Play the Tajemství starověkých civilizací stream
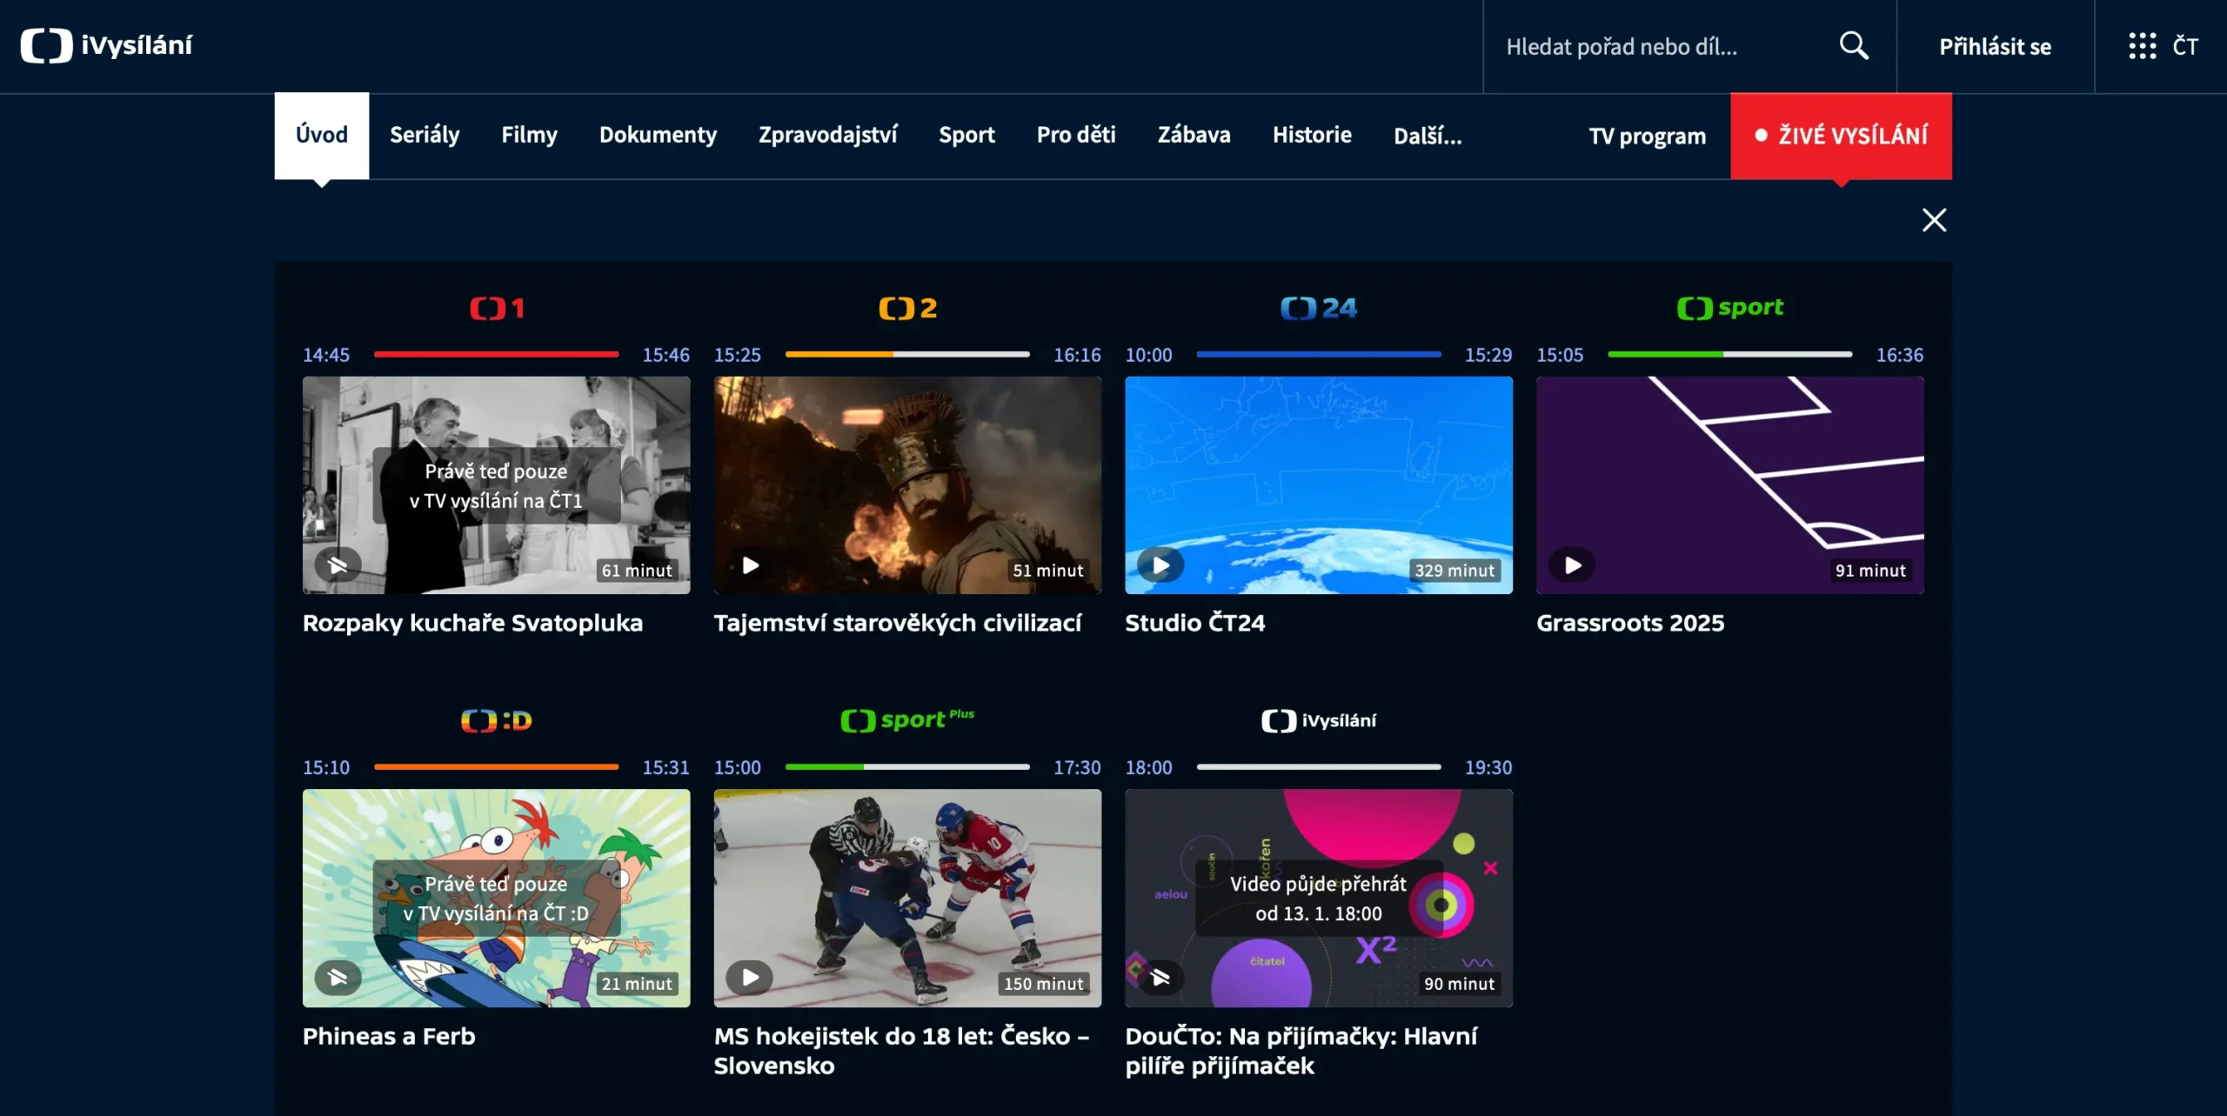Screen dimensions: 2227x1116 pyautogui.click(x=750, y=565)
